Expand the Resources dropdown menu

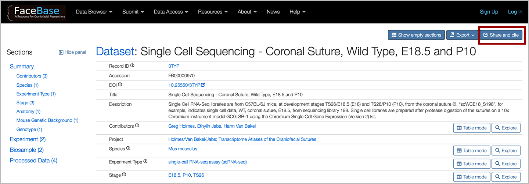(x=213, y=12)
